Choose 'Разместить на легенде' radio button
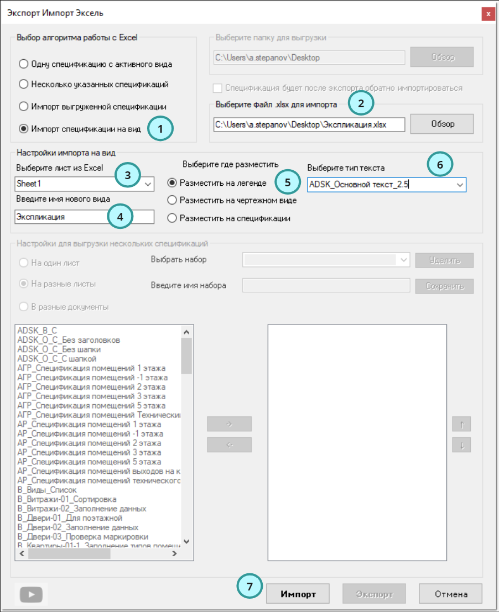This screenshot has width=499, height=612. (217, 182)
